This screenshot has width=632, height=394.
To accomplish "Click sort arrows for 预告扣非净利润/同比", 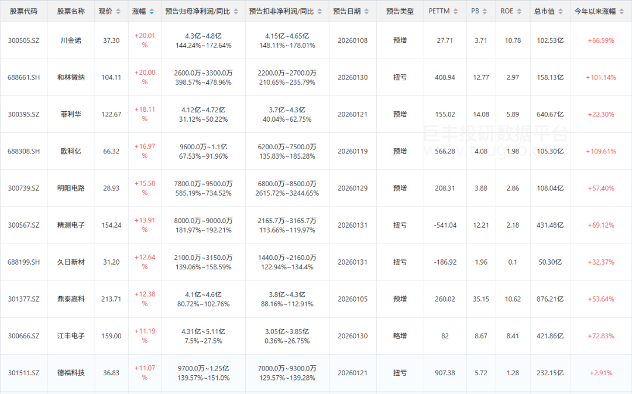I will 319,12.
